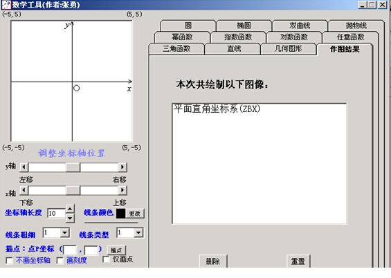Screen dimensions: 391x278
Task: Click the (-5, 5) corner label
Action: 12,15
